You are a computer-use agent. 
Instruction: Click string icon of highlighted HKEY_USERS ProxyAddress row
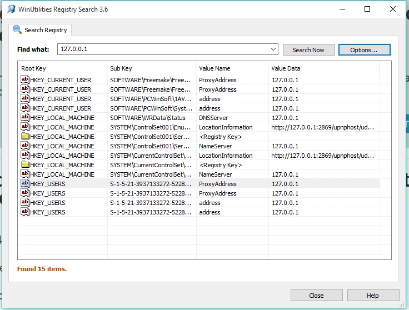pyautogui.click(x=25, y=183)
